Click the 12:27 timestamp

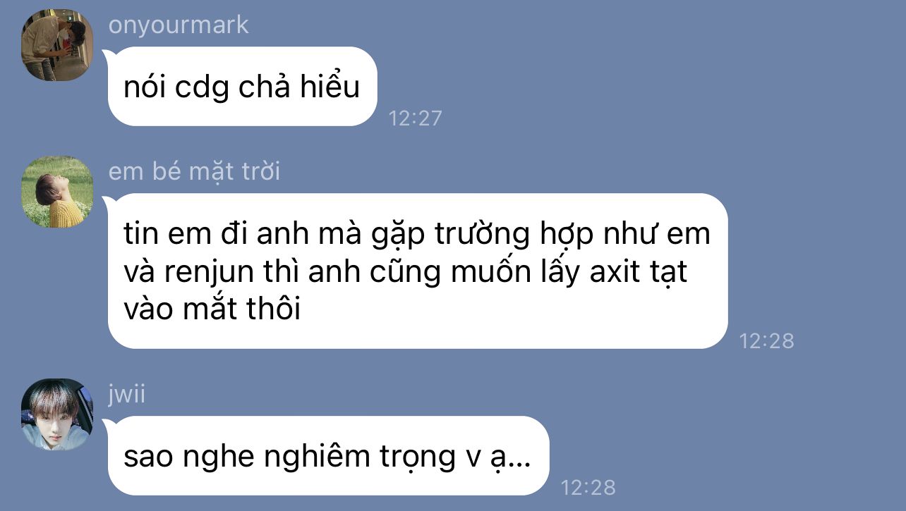pyautogui.click(x=415, y=118)
